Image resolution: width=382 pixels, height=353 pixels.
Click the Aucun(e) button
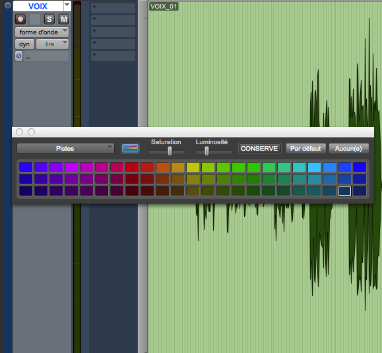click(x=348, y=149)
